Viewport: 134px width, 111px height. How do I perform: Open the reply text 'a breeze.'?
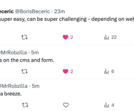coord(11,94)
